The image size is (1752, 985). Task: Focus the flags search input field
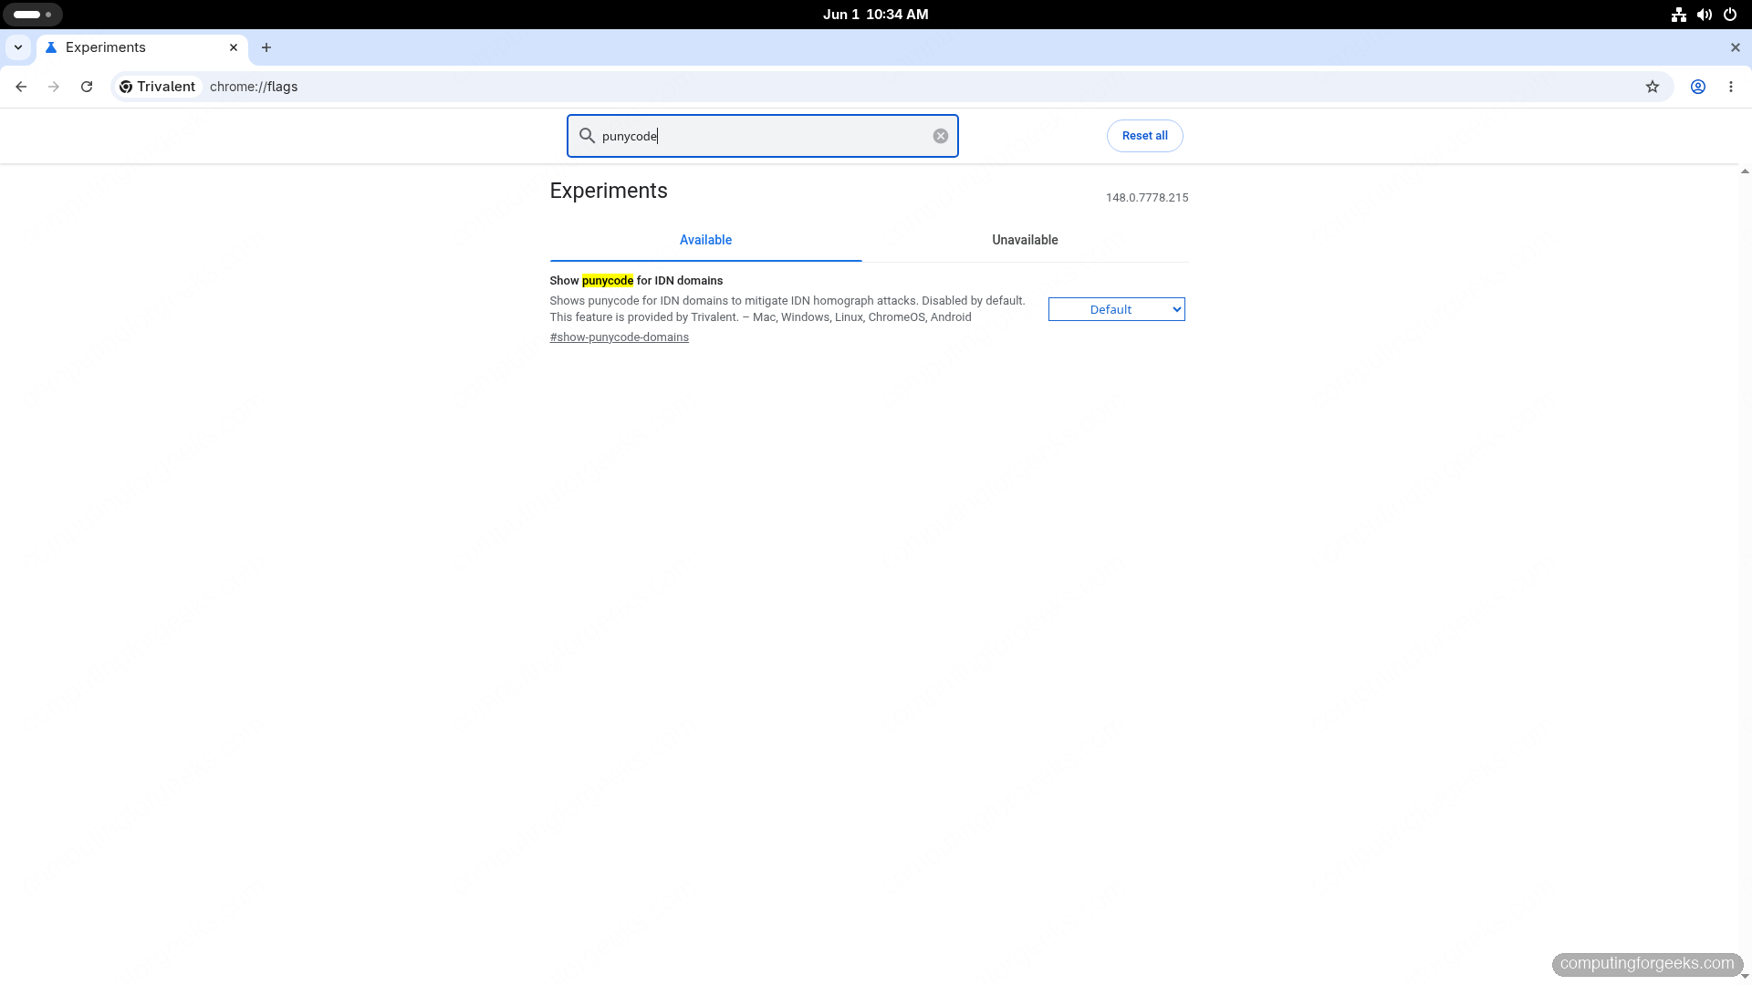click(763, 136)
